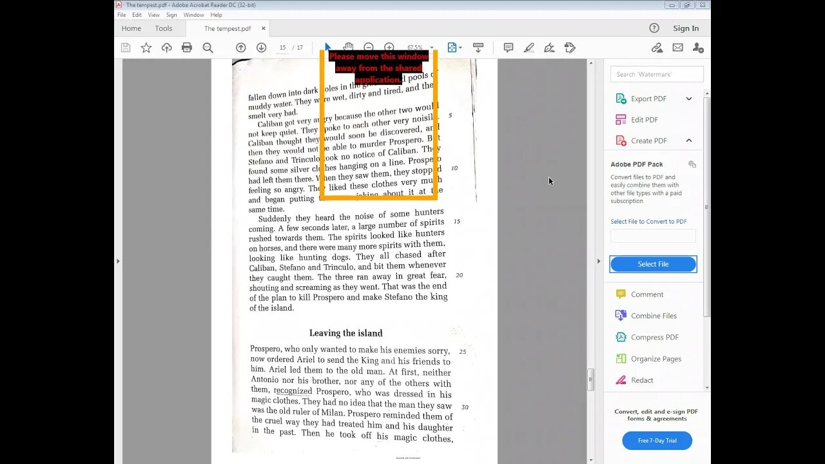Go to next page arrow
The image size is (825, 464).
pyautogui.click(x=261, y=48)
